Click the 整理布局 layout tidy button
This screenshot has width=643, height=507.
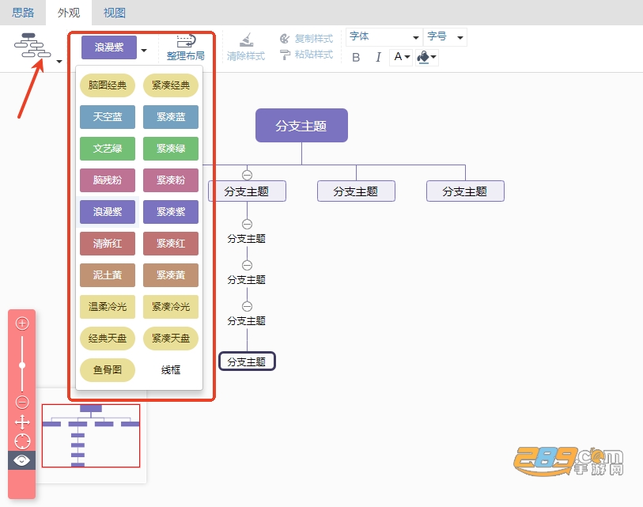pos(186,47)
